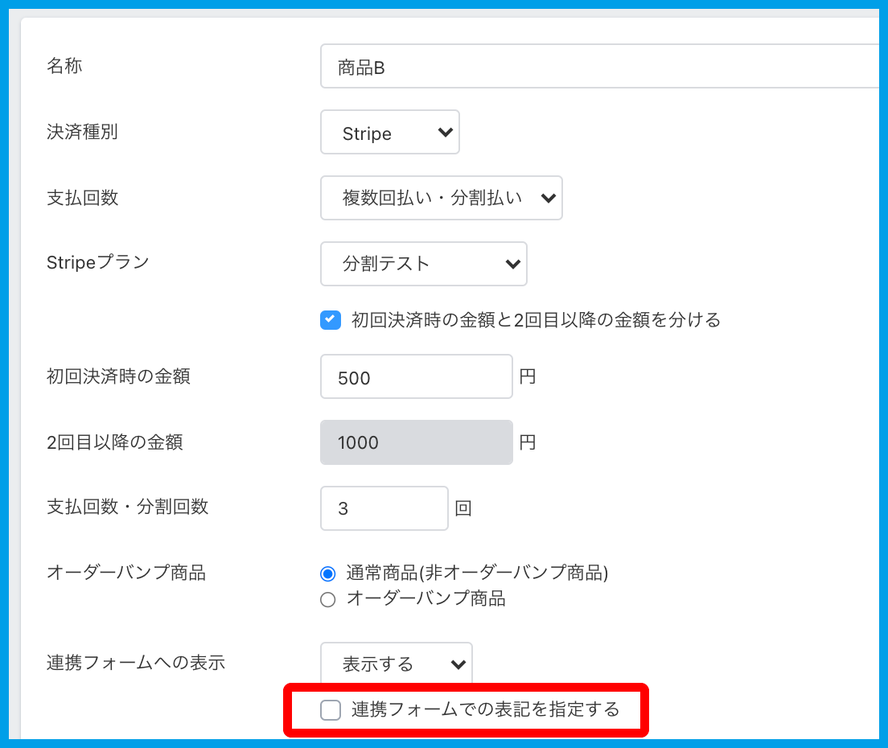Enable the 連携フォームでの表記を指定する checkbox
Viewport: 888px width, 748px height.
point(331,709)
